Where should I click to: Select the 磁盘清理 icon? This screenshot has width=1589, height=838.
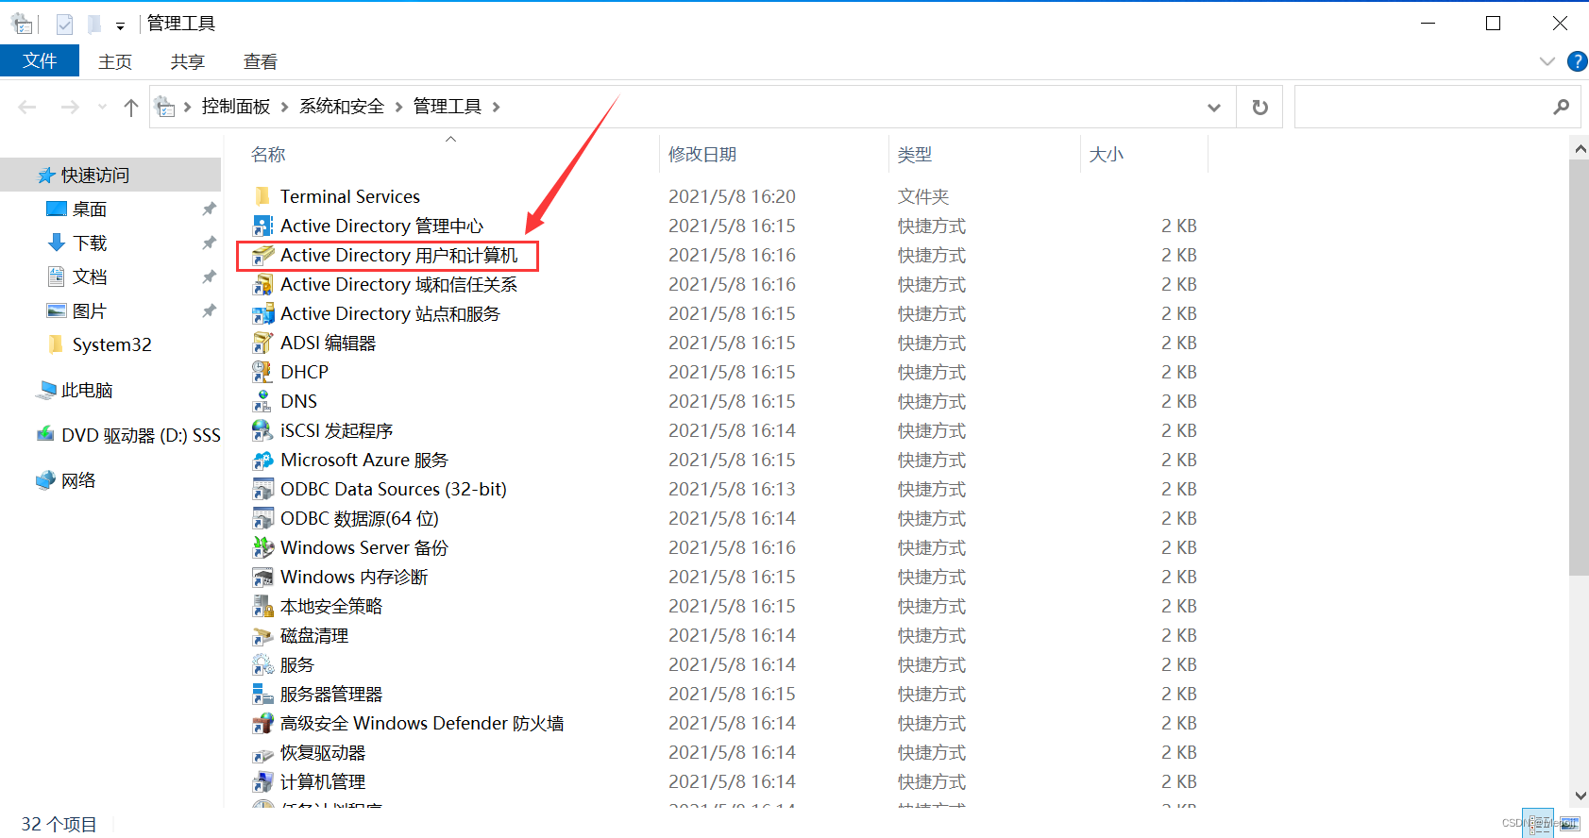[262, 635]
